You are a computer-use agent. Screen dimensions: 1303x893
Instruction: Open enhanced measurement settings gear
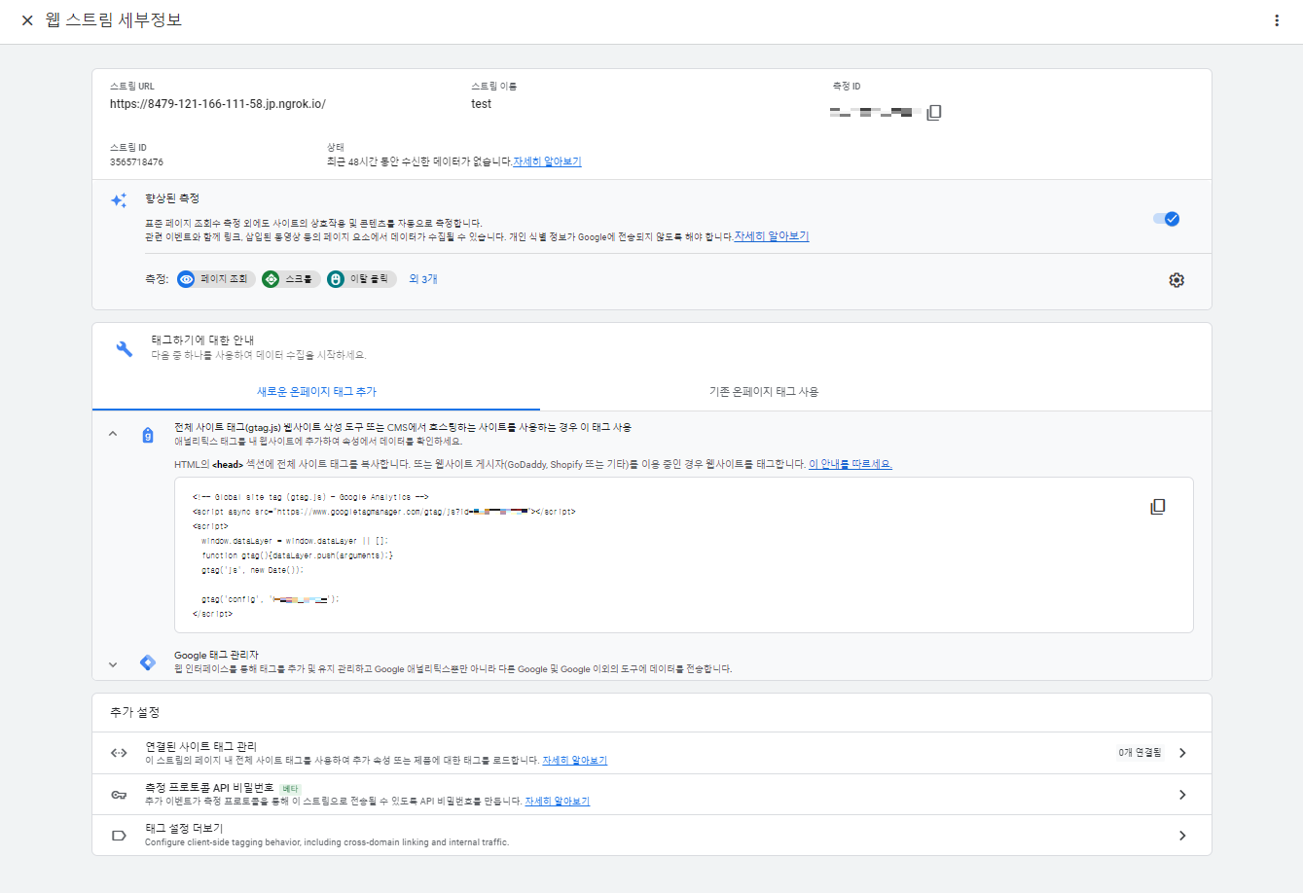pyautogui.click(x=1176, y=280)
